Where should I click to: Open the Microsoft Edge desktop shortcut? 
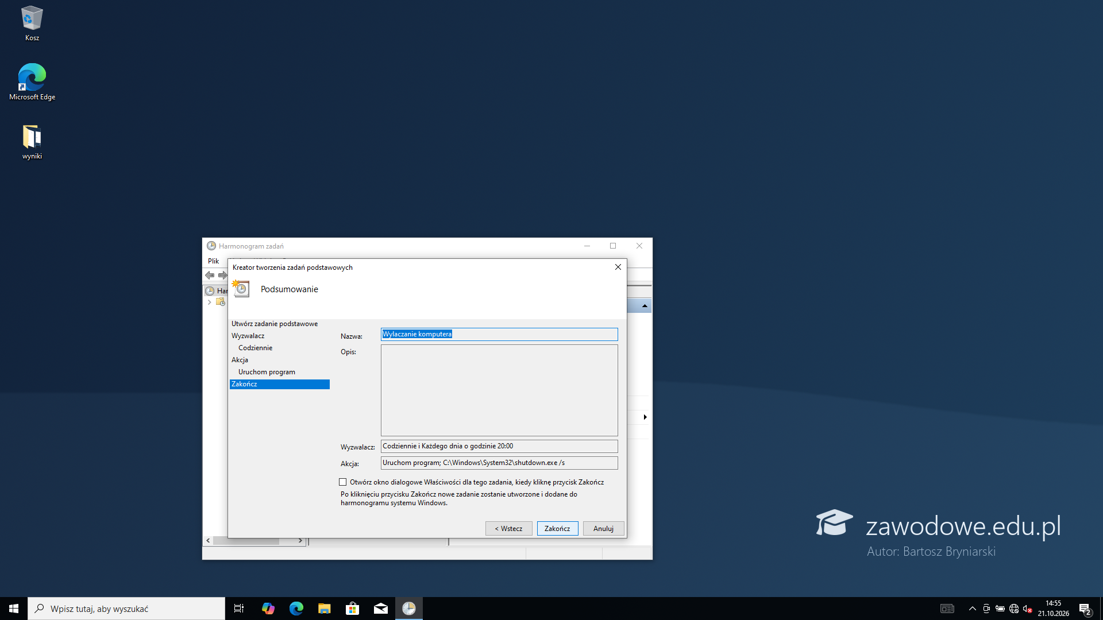[32, 82]
